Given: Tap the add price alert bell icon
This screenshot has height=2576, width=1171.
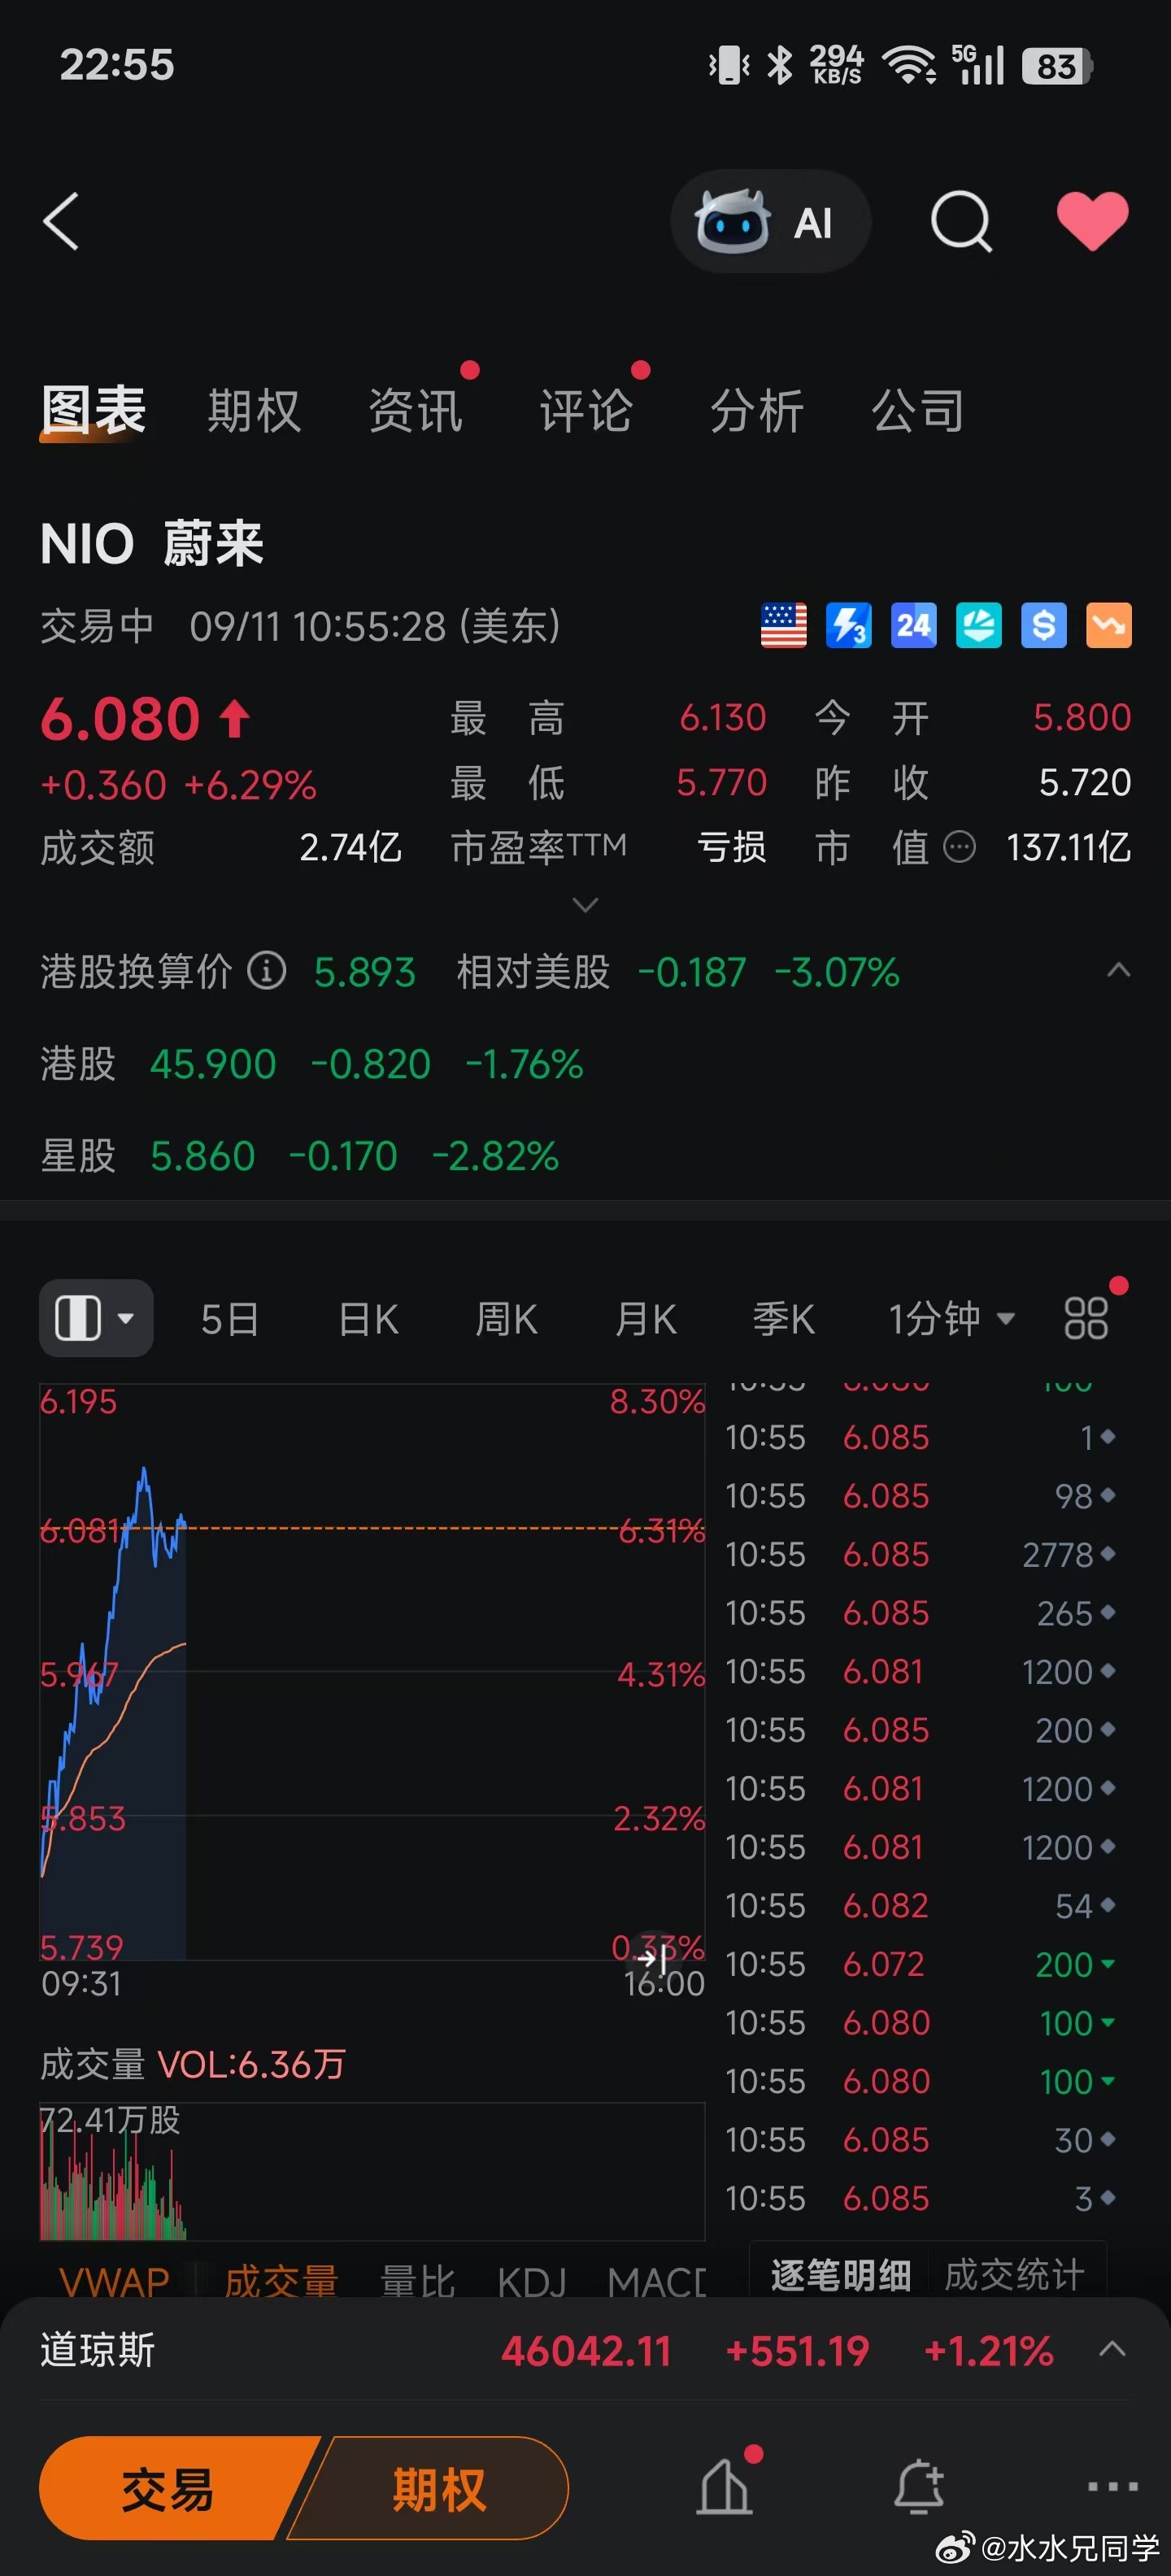Looking at the screenshot, I should click(919, 2486).
